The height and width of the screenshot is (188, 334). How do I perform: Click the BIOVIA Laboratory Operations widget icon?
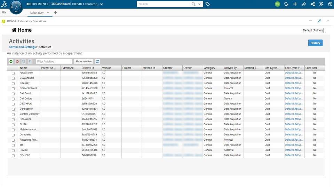click(3, 21)
